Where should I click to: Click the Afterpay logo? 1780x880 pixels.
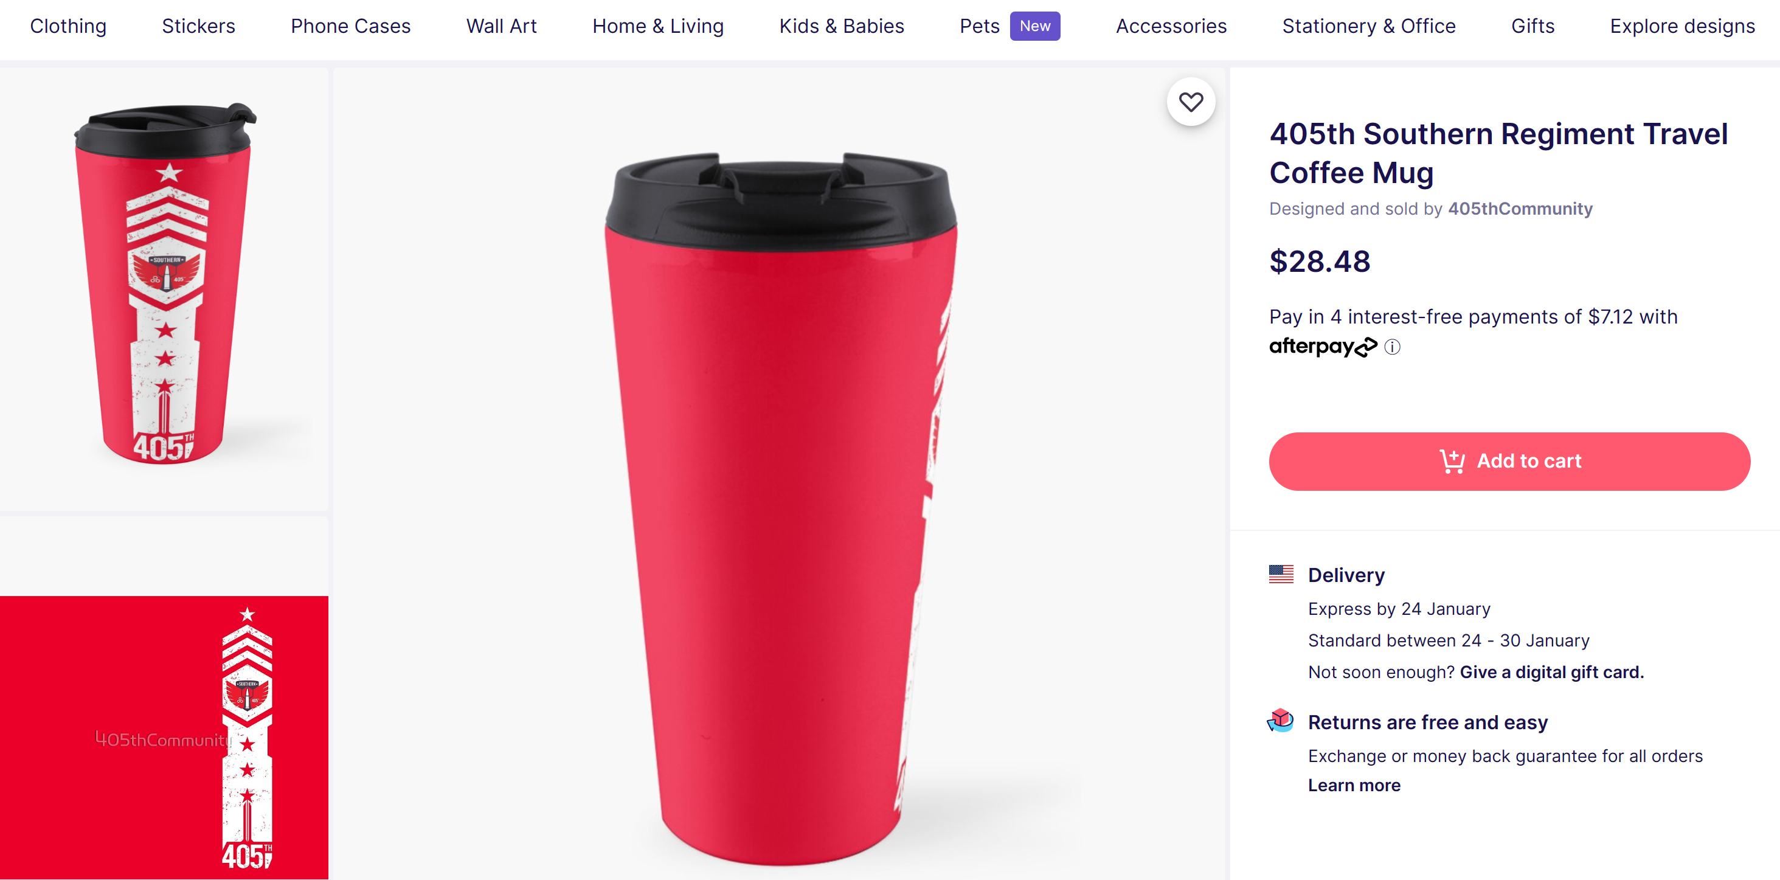pyautogui.click(x=1323, y=346)
